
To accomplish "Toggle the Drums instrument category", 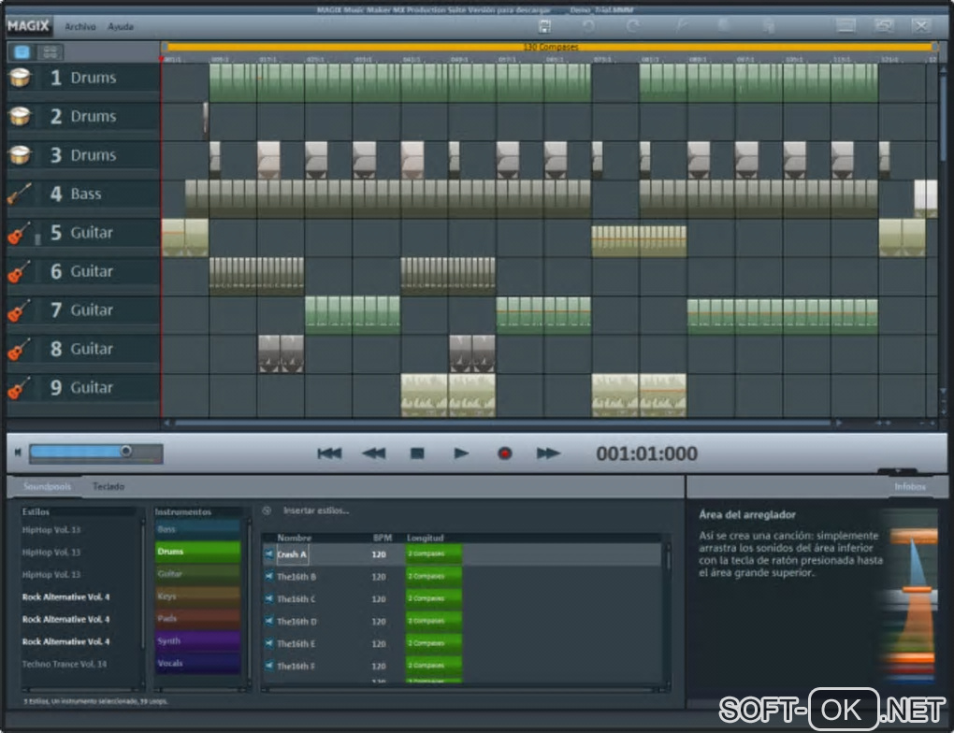I will click(197, 552).
